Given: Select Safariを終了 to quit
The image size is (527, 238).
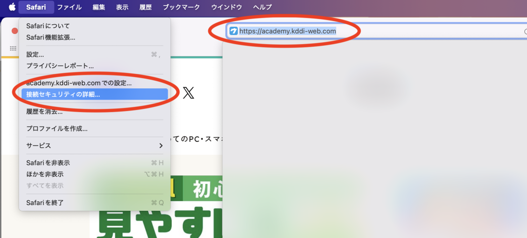Looking at the screenshot, I should tap(45, 203).
